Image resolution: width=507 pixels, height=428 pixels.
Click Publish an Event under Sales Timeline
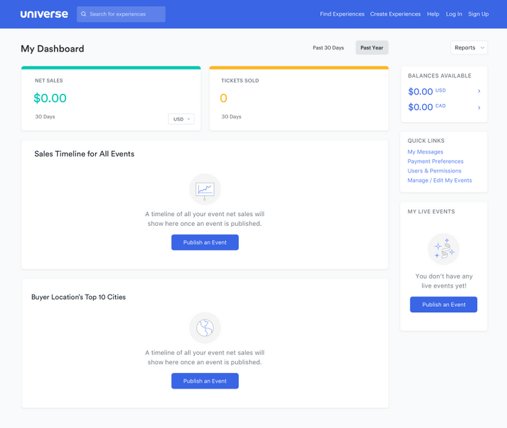205,242
